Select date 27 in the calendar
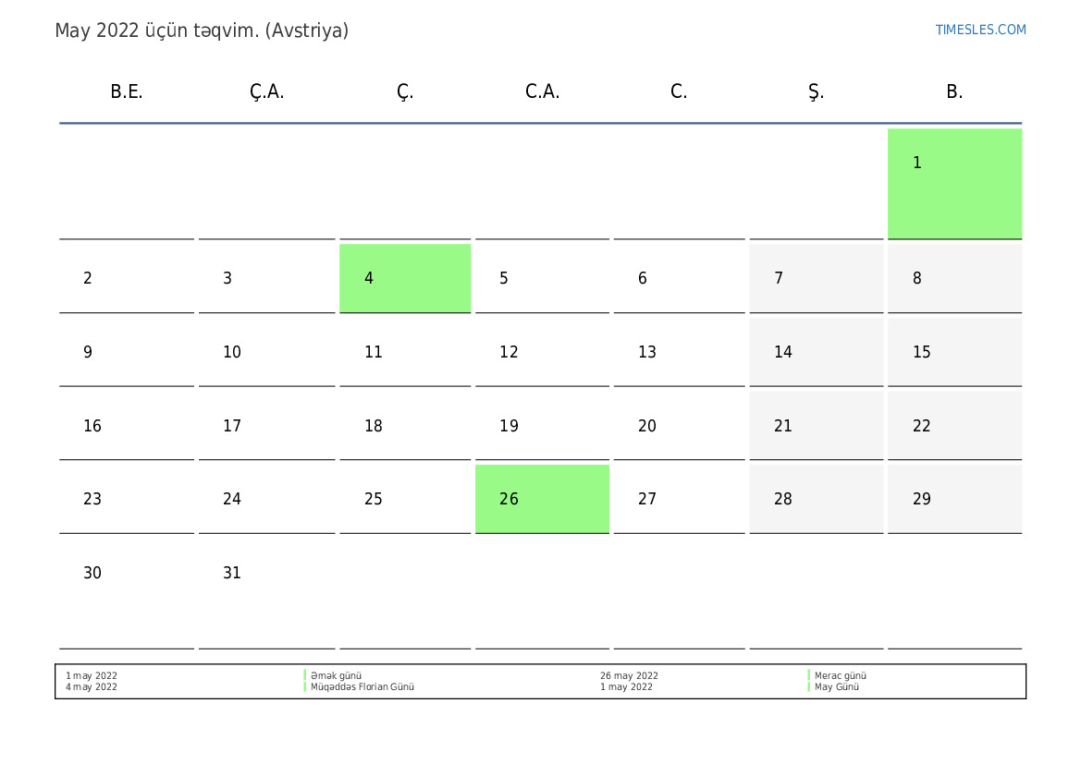This screenshot has width=1081, height=764. tap(679, 499)
